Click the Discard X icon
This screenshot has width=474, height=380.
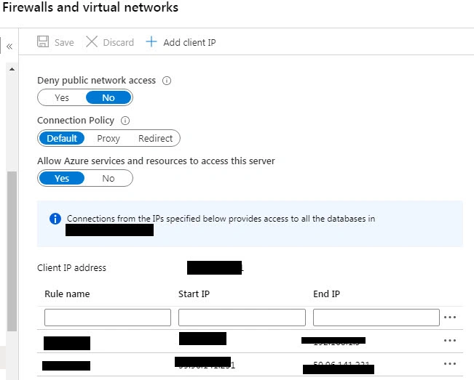pos(92,41)
